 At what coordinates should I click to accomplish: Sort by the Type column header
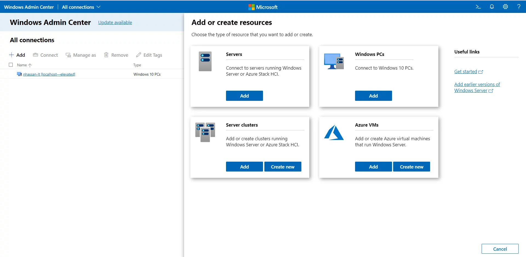137,65
